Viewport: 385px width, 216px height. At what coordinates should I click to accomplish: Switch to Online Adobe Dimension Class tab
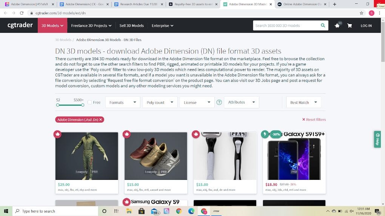pyautogui.click(x=302, y=4)
